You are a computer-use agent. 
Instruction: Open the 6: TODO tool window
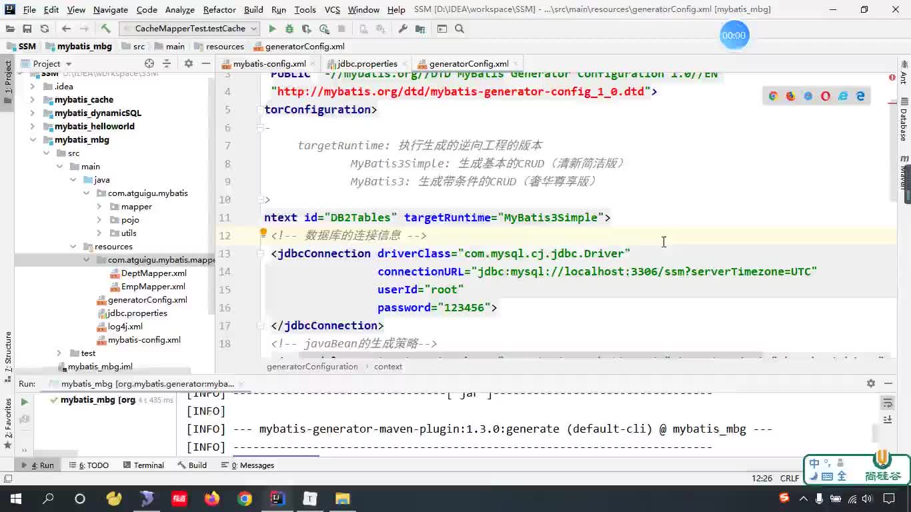click(89, 465)
